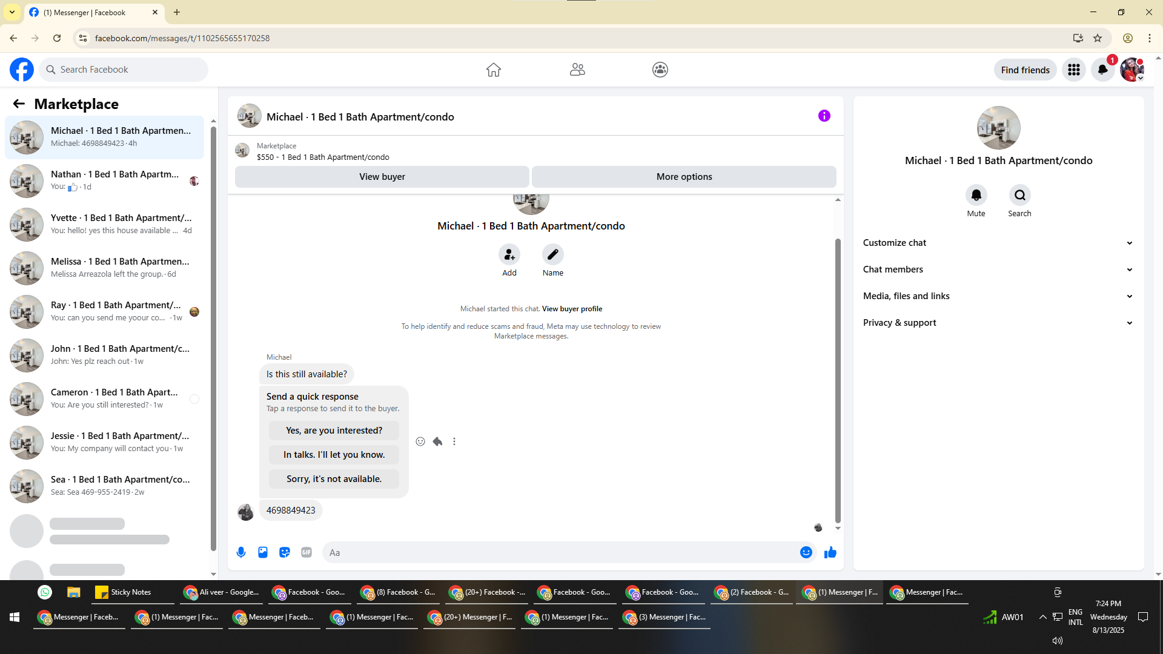The image size is (1163, 654).
Task: Open the View buyer profile link
Action: 572,309
